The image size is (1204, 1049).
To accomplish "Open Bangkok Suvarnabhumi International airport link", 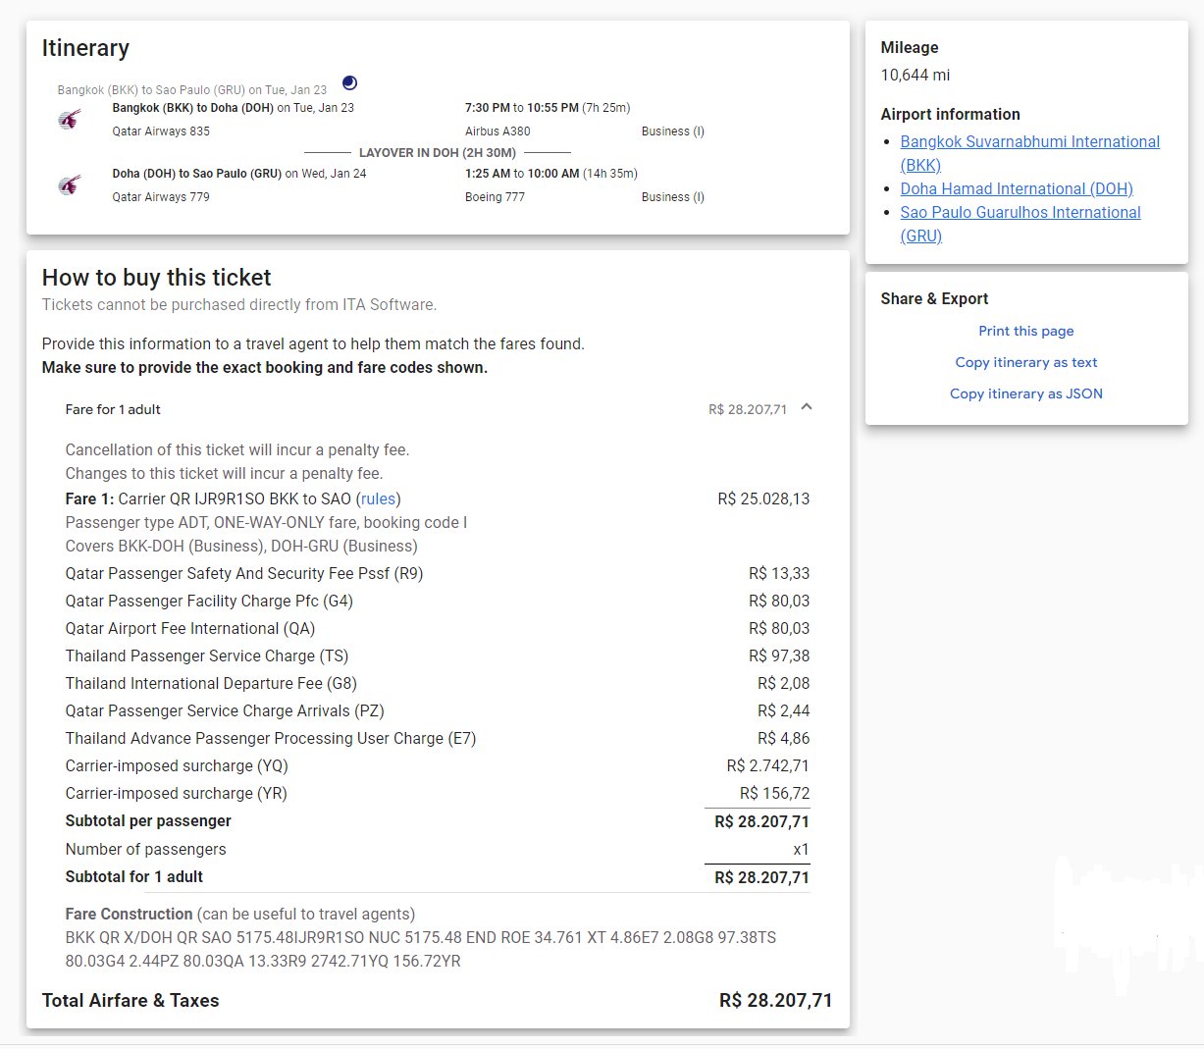I will [x=1030, y=153].
